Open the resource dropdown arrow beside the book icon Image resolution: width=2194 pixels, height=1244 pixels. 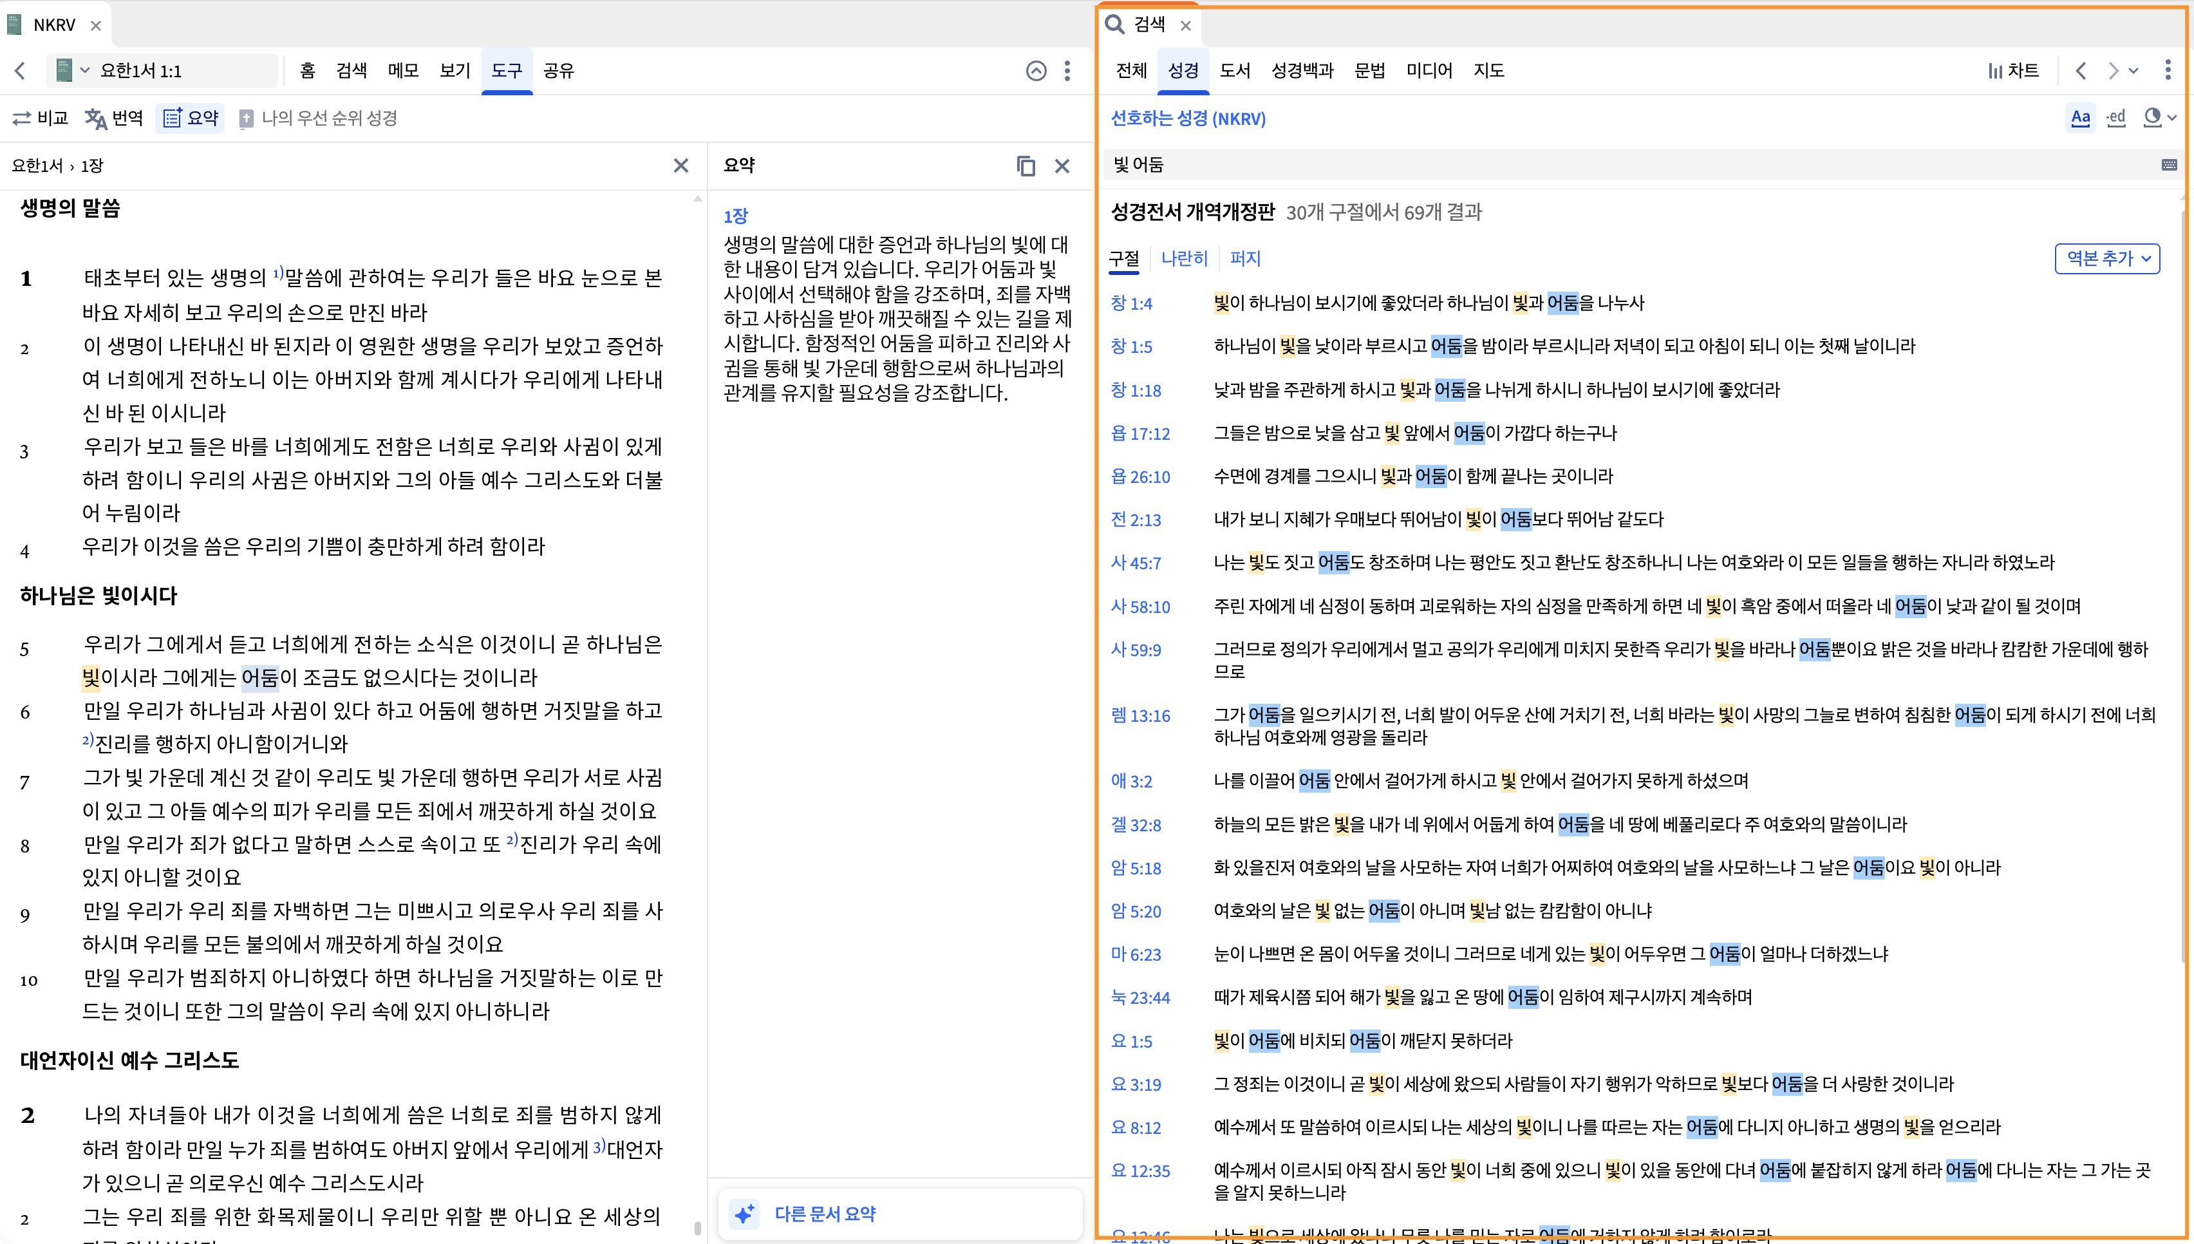86,71
